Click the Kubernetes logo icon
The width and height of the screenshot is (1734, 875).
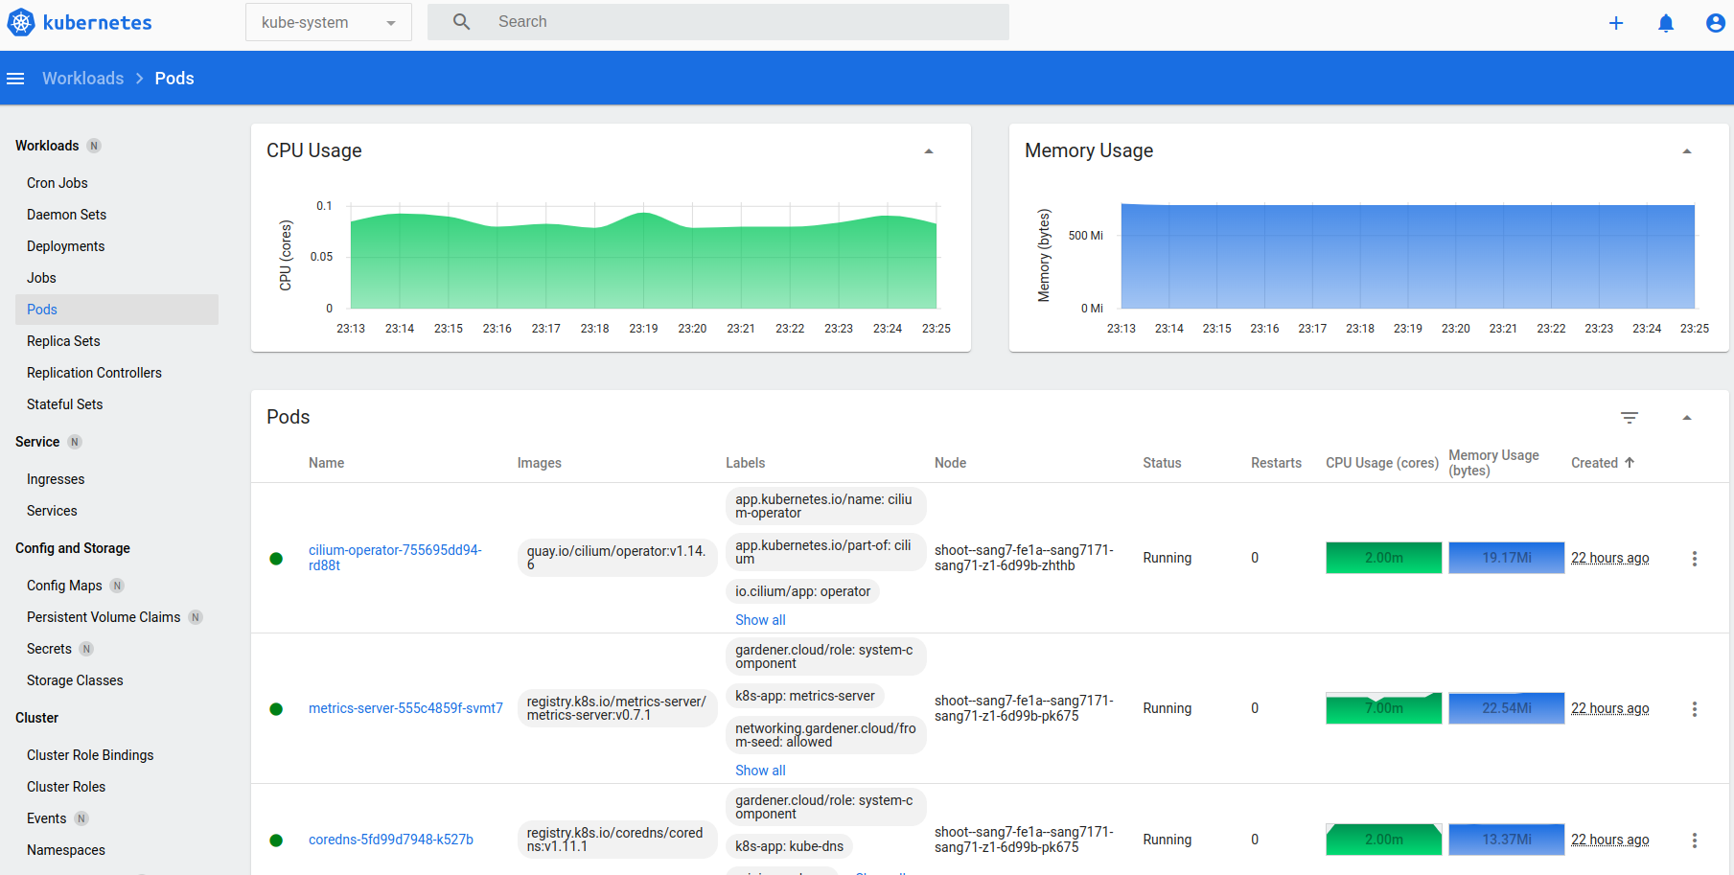(x=21, y=22)
